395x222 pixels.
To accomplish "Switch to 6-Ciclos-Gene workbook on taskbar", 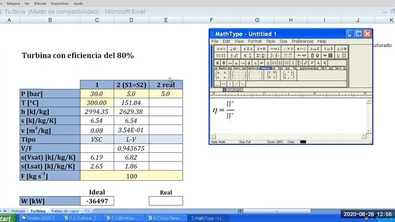I will 166,218.
